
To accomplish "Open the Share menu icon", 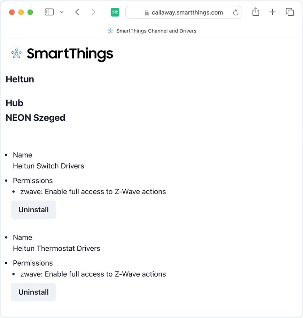I will pyautogui.click(x=256, y=12).
